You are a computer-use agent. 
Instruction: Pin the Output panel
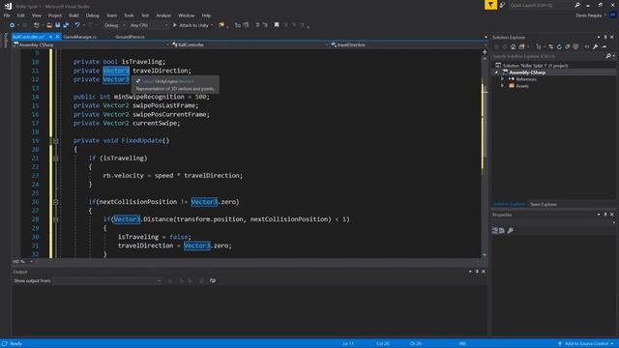[477, 272]
